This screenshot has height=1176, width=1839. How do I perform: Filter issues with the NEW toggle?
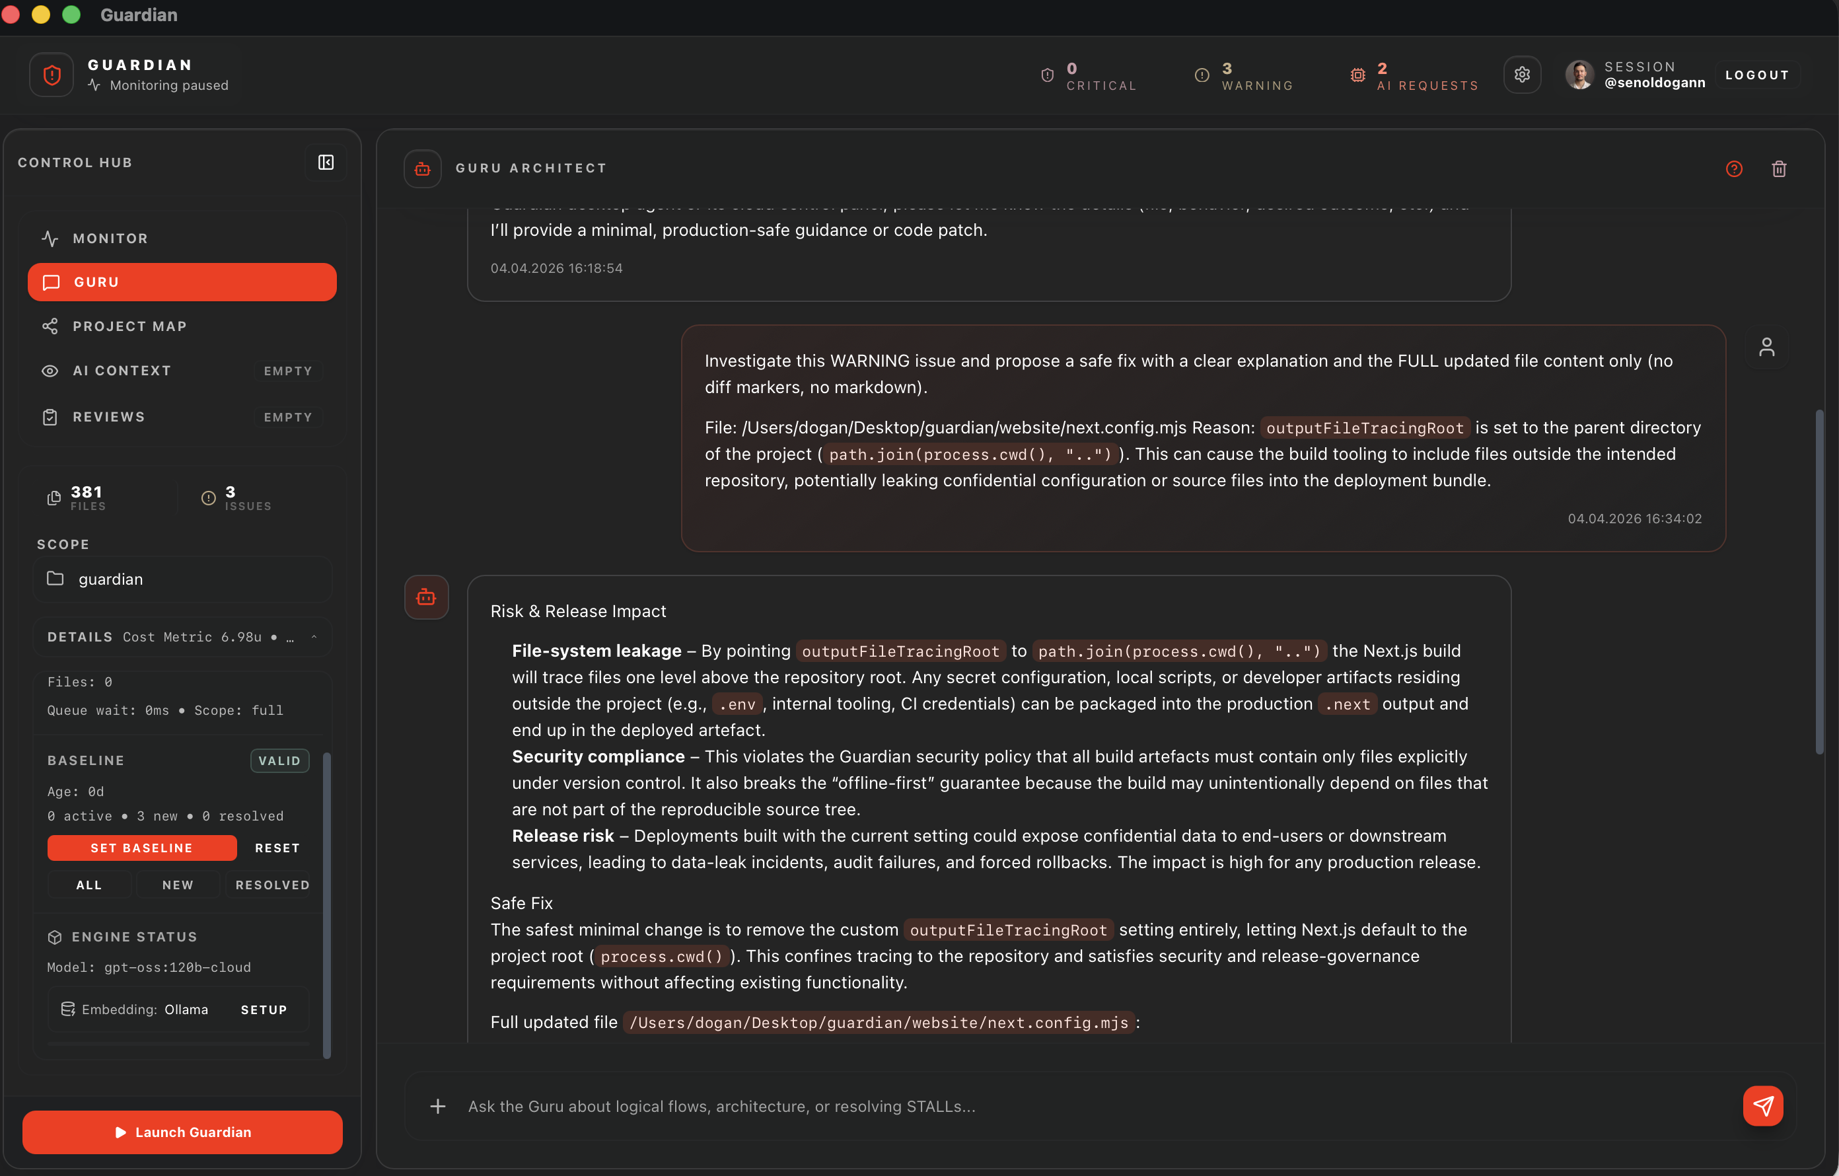coord(178,884)
